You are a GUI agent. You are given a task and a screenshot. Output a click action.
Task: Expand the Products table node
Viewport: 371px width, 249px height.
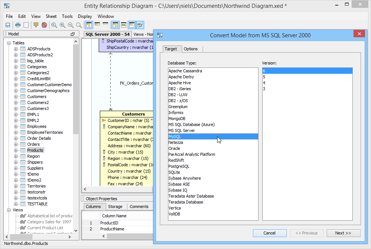(x=16, y=150)
